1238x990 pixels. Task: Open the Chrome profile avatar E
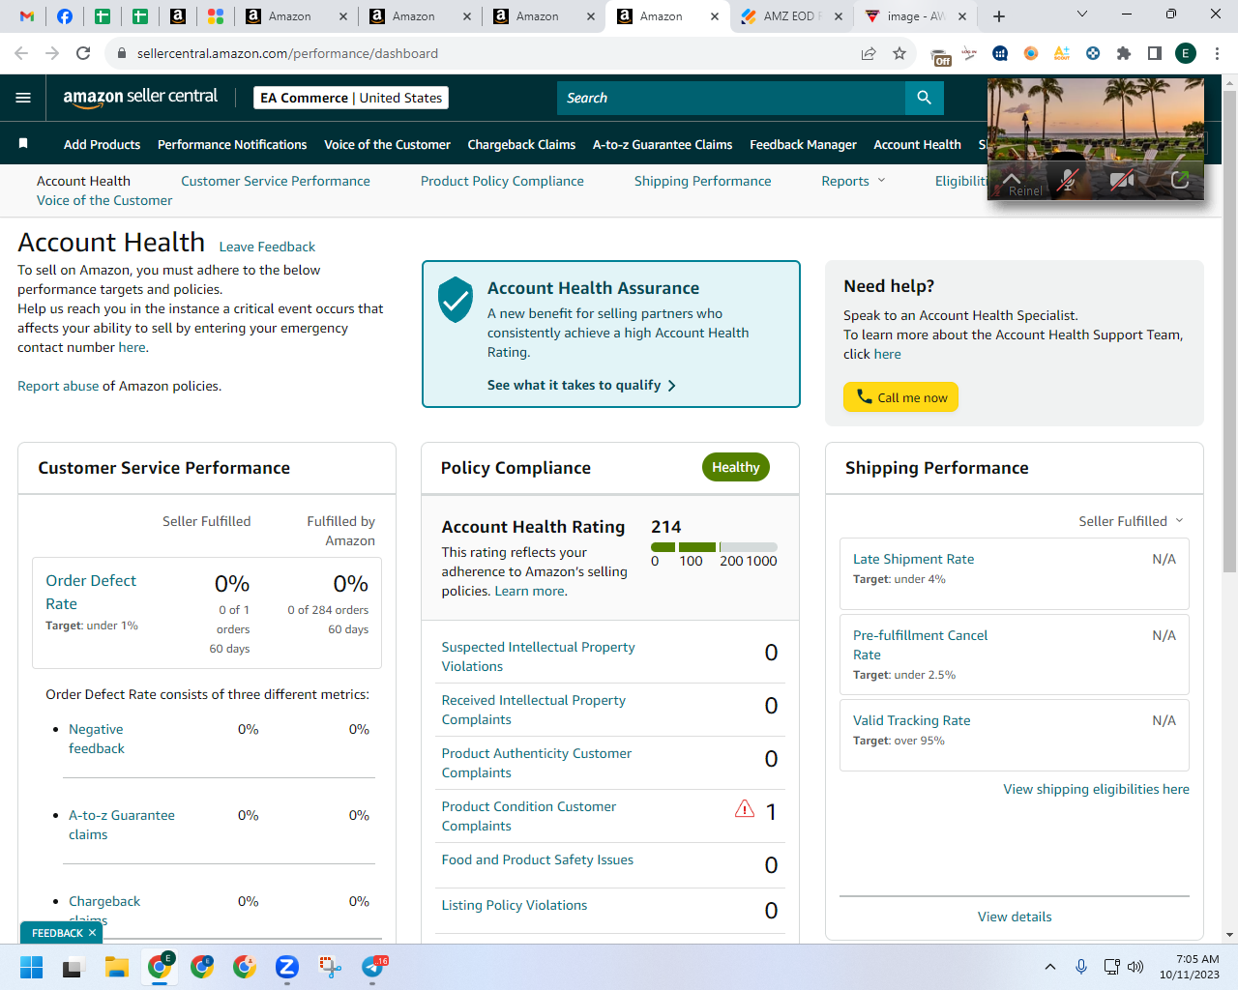tap(1186, 53)
